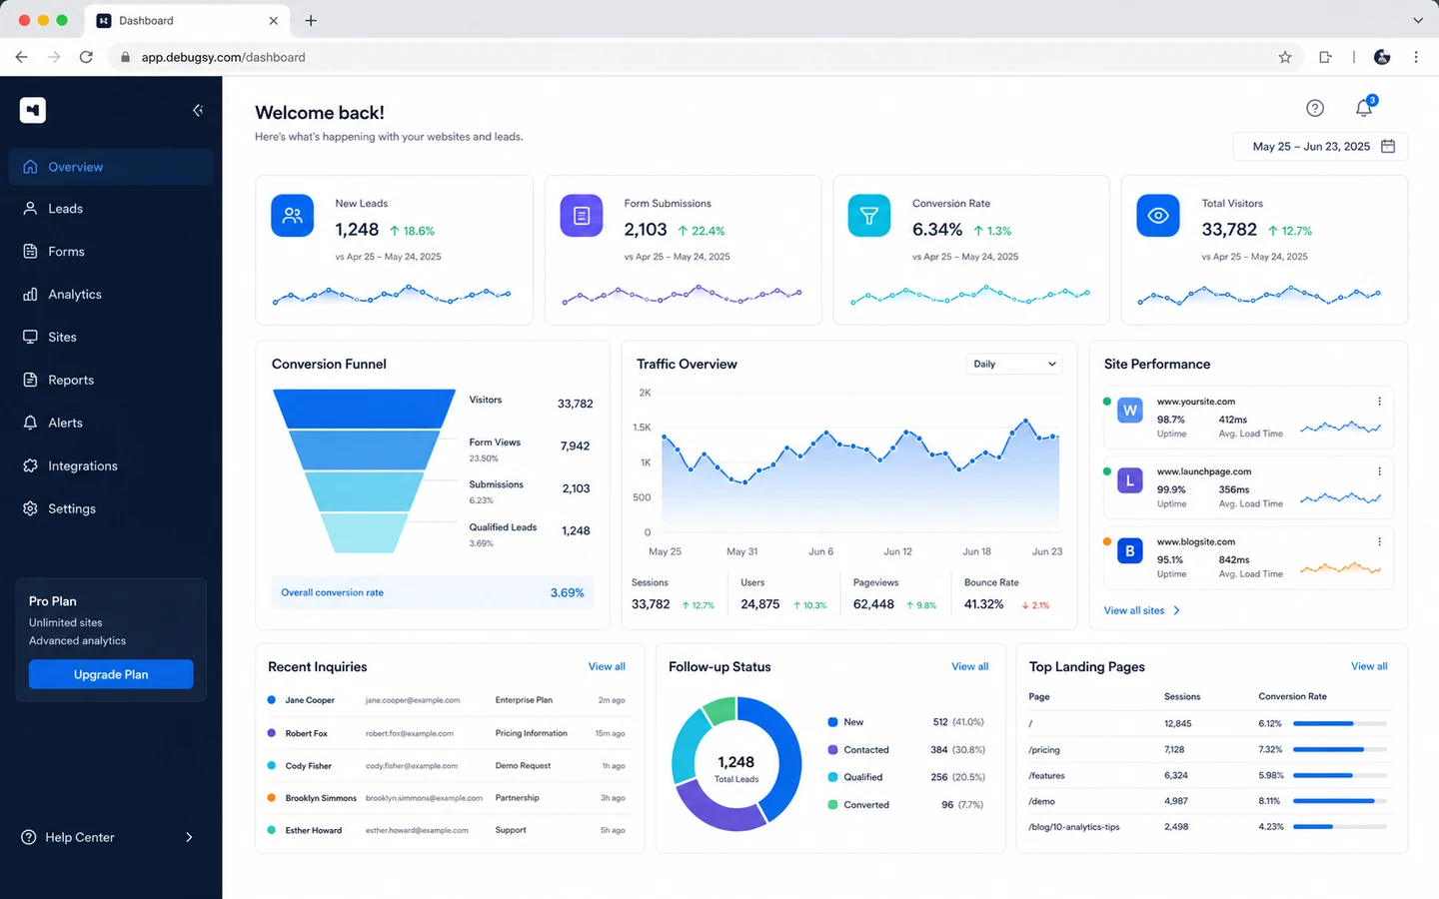View all Top Landing Pages
The image size is (1439, 899).
[x=1369, y=666]
